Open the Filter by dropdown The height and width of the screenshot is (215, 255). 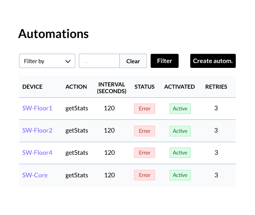47,61
